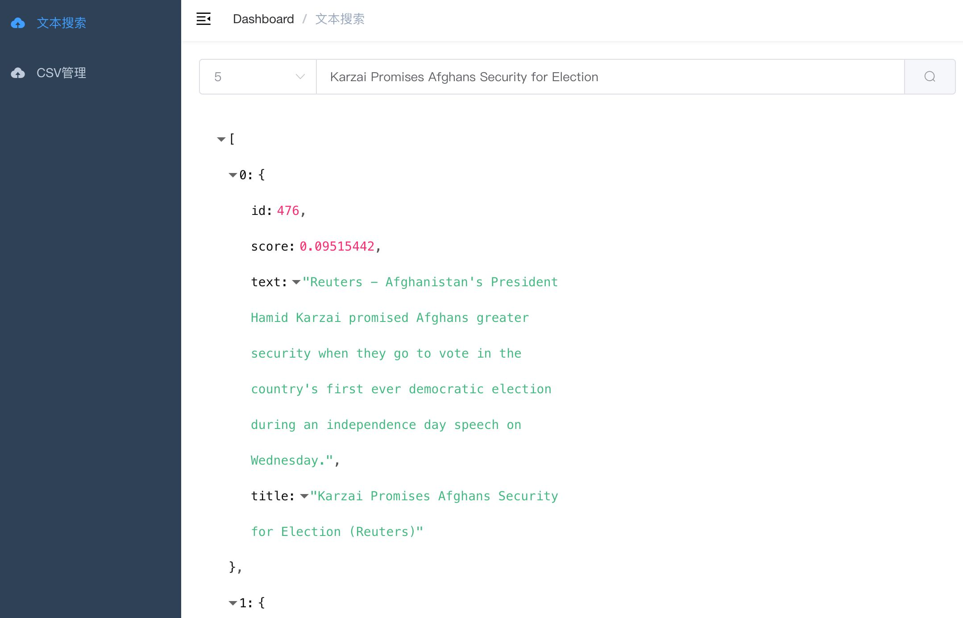Collapse the text field string value

(x=296, y=282)
